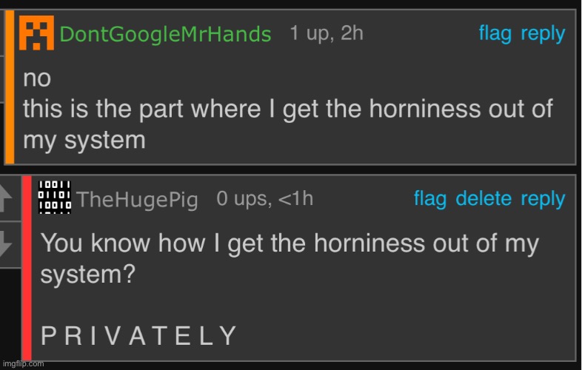Flag TheHugePig's comment
582x370 pixels.
[429, 198]
